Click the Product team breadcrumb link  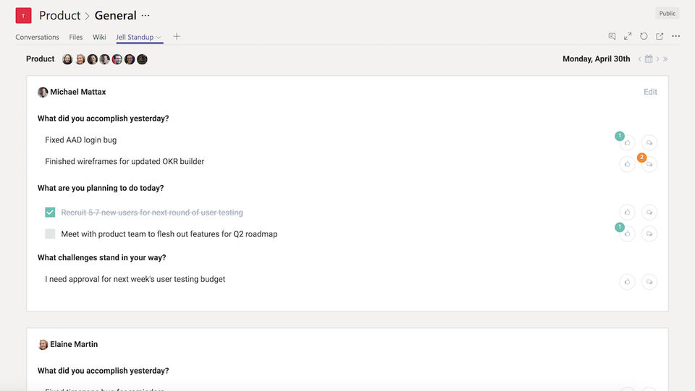pyautogui.click(x=59, y=15)
